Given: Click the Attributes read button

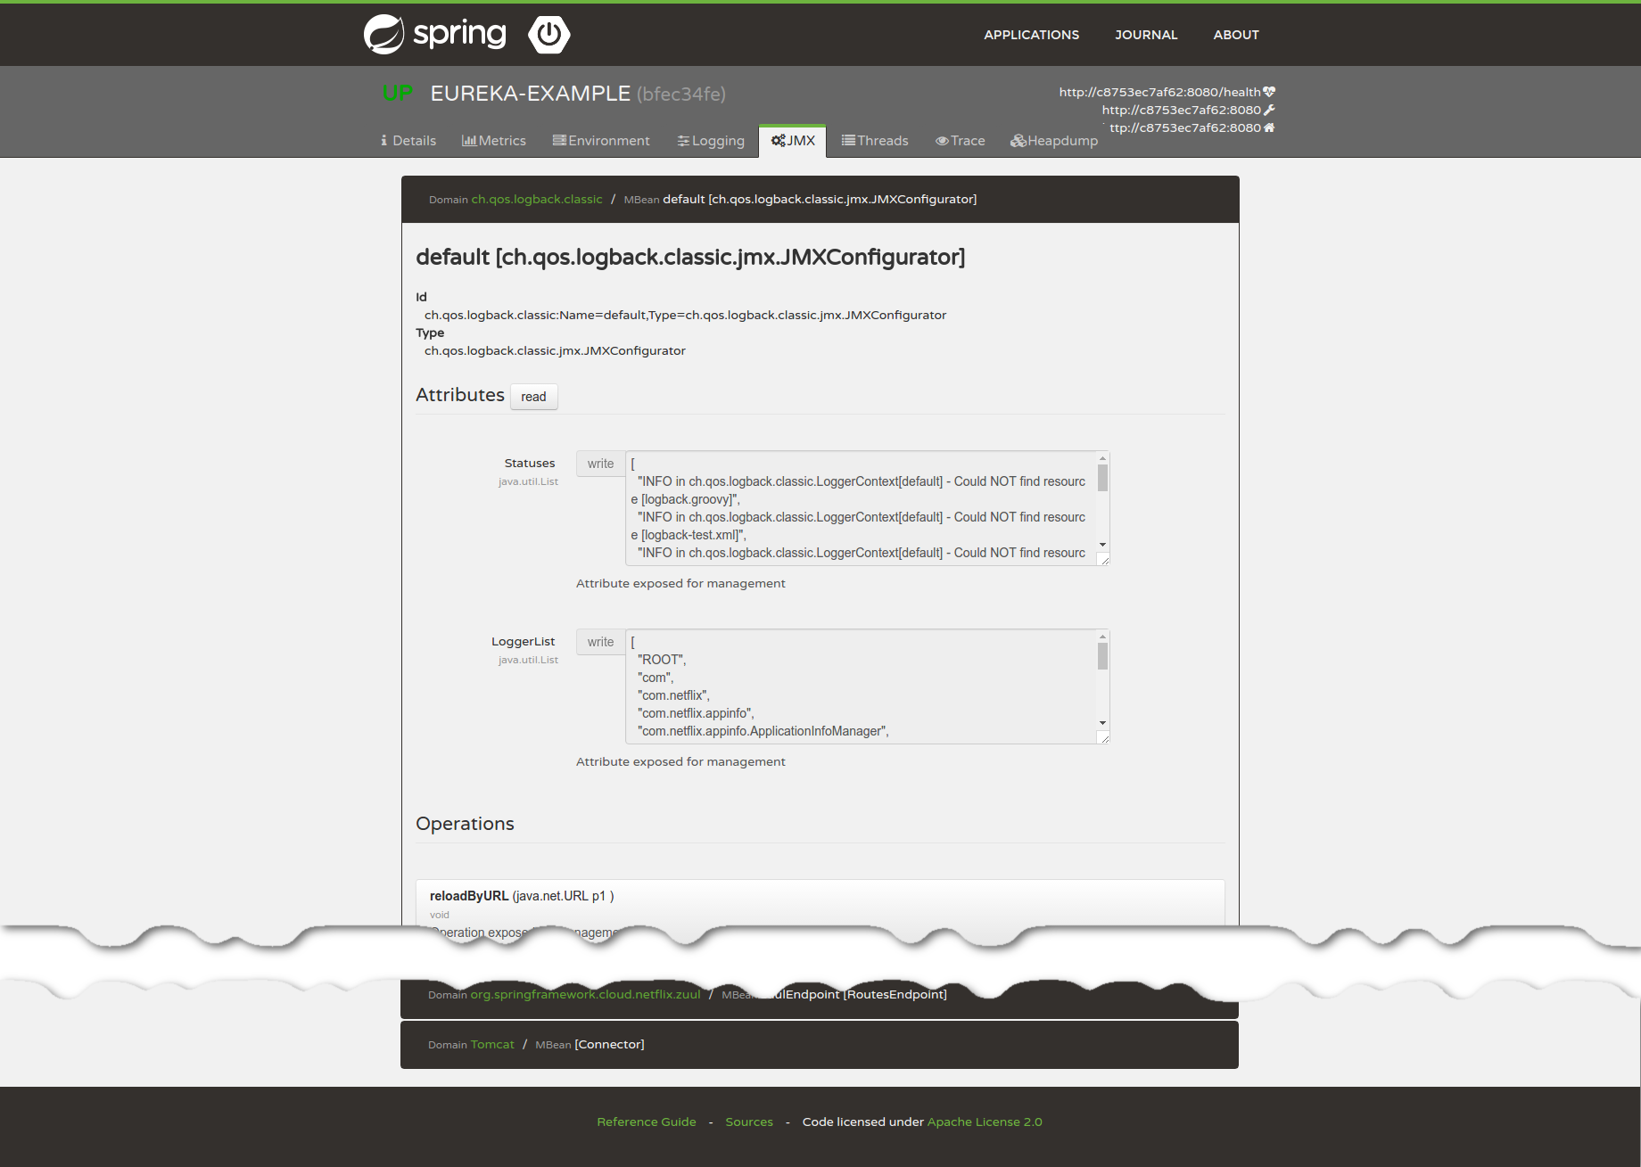Looking at the screenshot, I should click(533, 397).
